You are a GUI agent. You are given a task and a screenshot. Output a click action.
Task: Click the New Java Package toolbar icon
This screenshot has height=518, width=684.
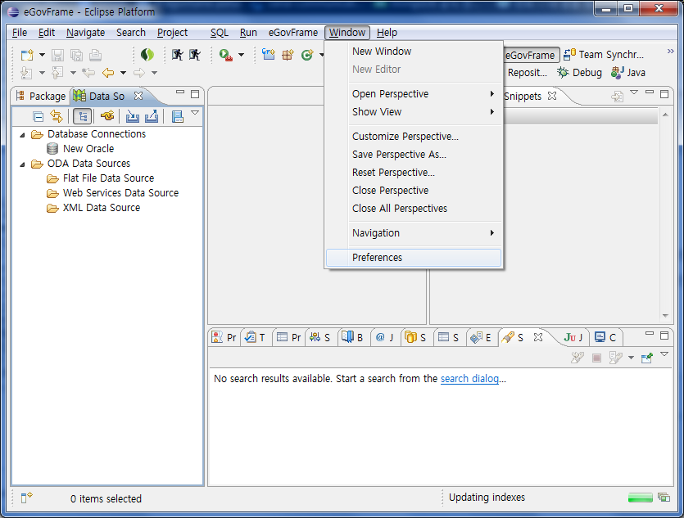coord(288,55)
